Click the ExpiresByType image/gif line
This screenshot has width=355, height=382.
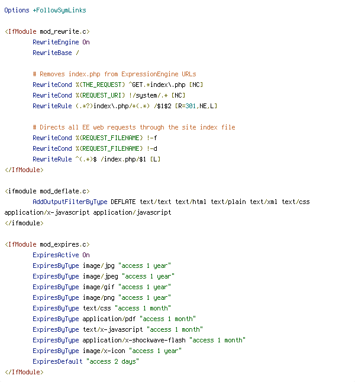point(102,287)
